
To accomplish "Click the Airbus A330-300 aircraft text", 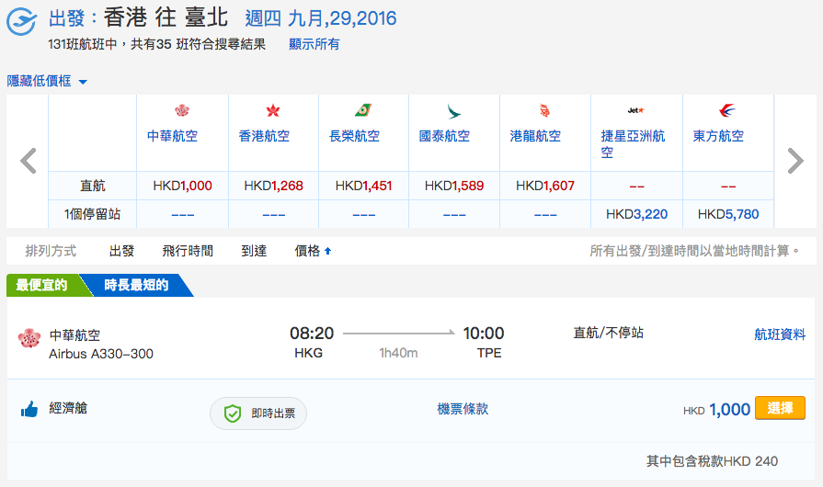I will click(101, 354).
